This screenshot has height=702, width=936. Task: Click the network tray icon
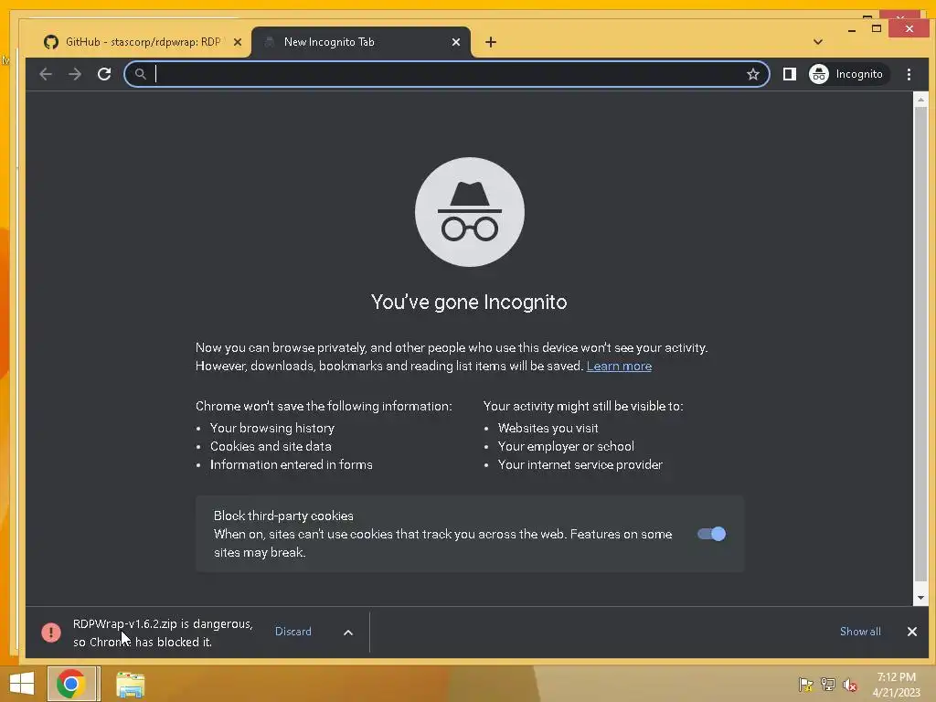click(828, 685)
